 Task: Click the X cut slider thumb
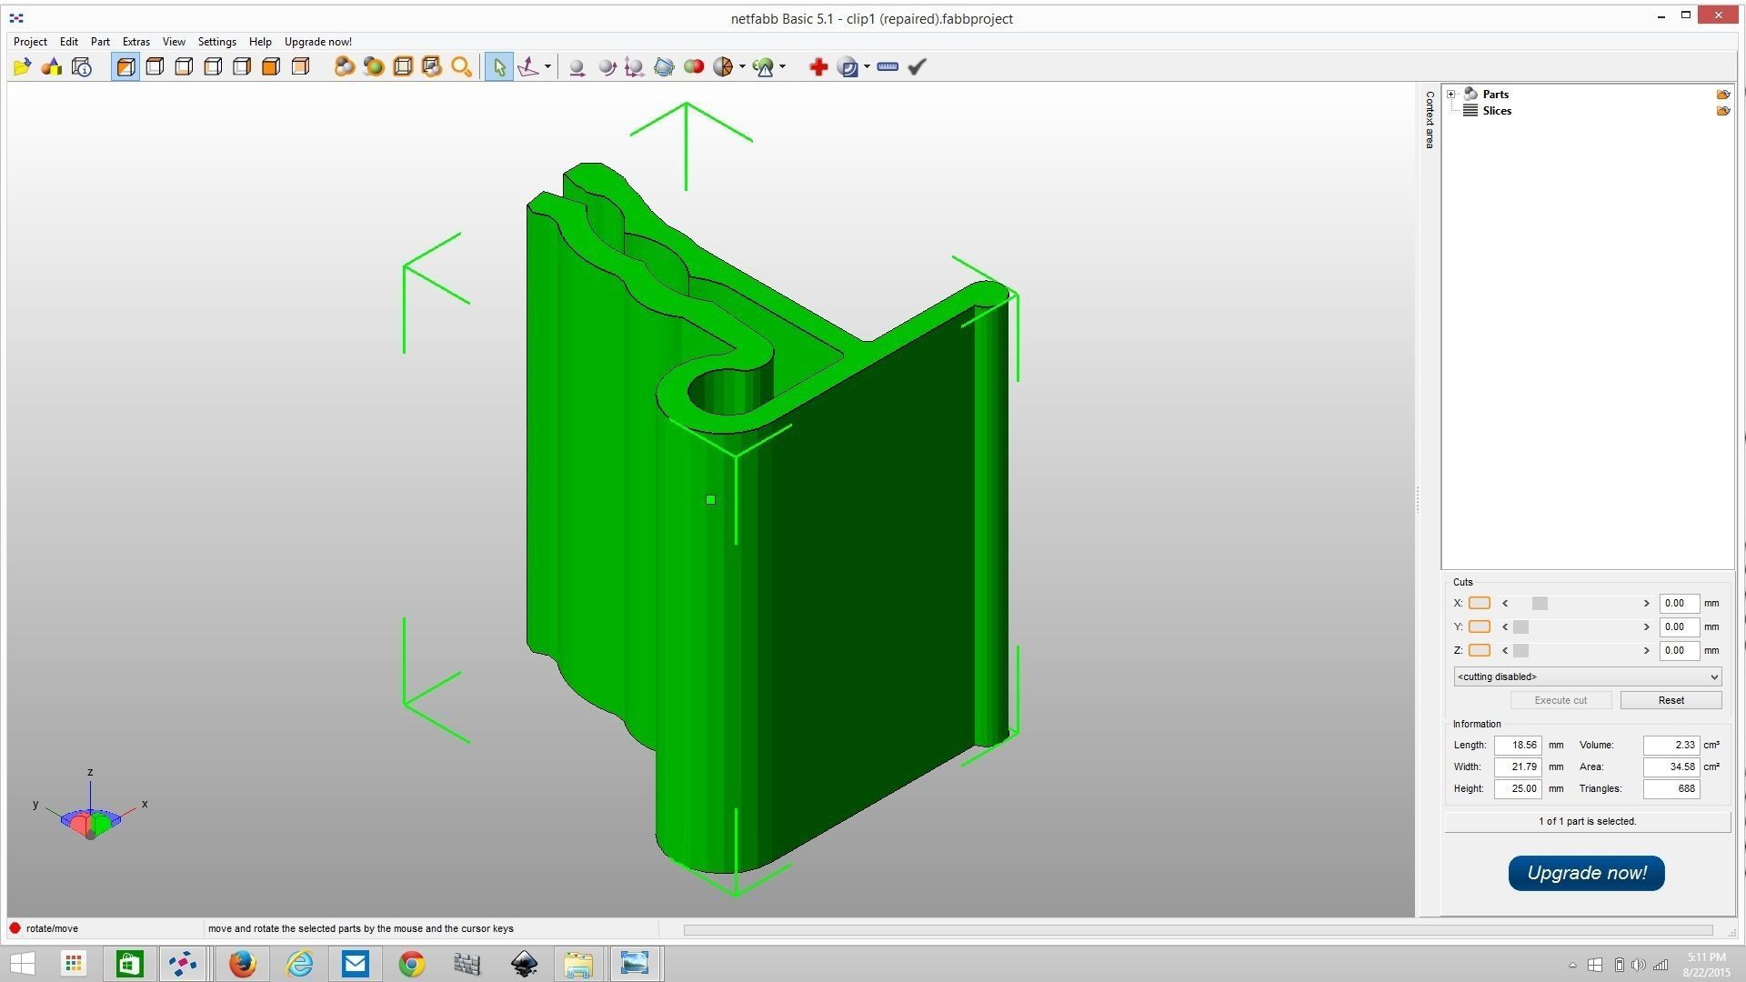click(x=1539, y=603)
